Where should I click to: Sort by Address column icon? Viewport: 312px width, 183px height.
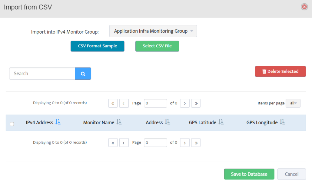coord(168,122)
